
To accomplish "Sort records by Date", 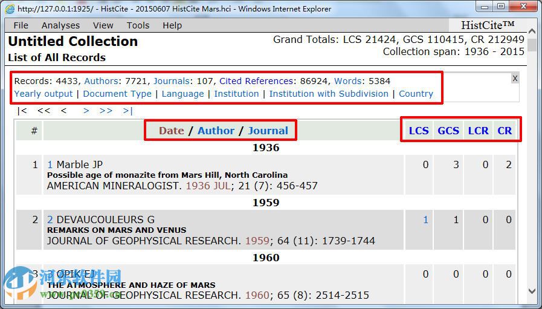I will click(172, 131).
